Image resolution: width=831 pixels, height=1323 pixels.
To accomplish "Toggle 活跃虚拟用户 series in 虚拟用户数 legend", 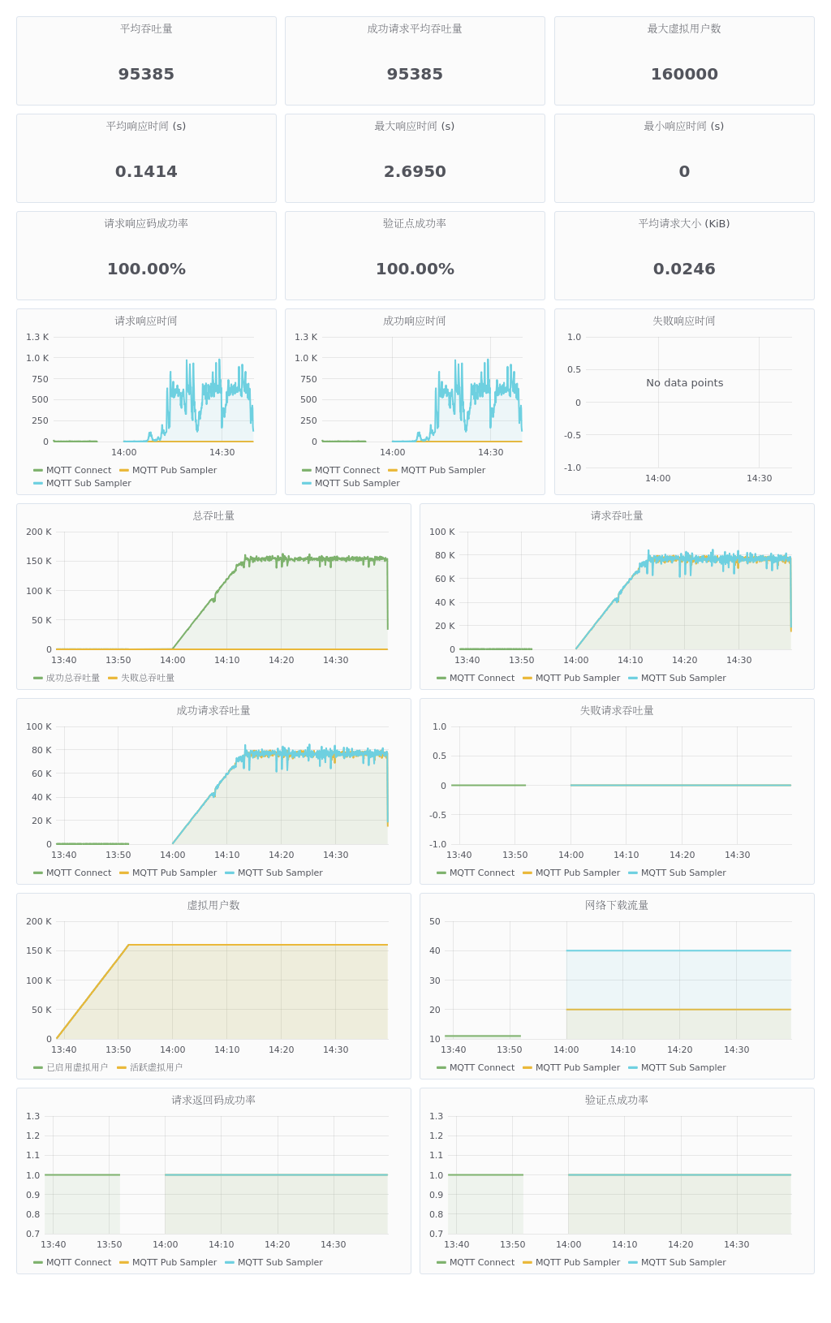I will pyautogui.click(x=156, y=1067).
